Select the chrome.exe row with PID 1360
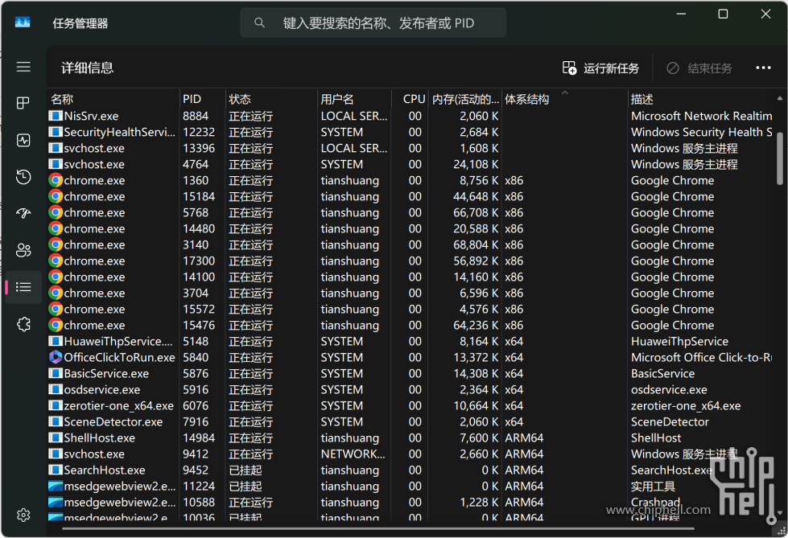Viewport: 788px width, 538px height. (241, 180)
